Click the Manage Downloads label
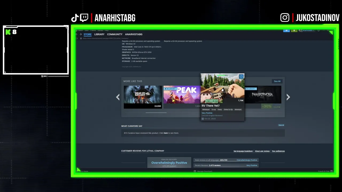342x192 pixels. 205,171
